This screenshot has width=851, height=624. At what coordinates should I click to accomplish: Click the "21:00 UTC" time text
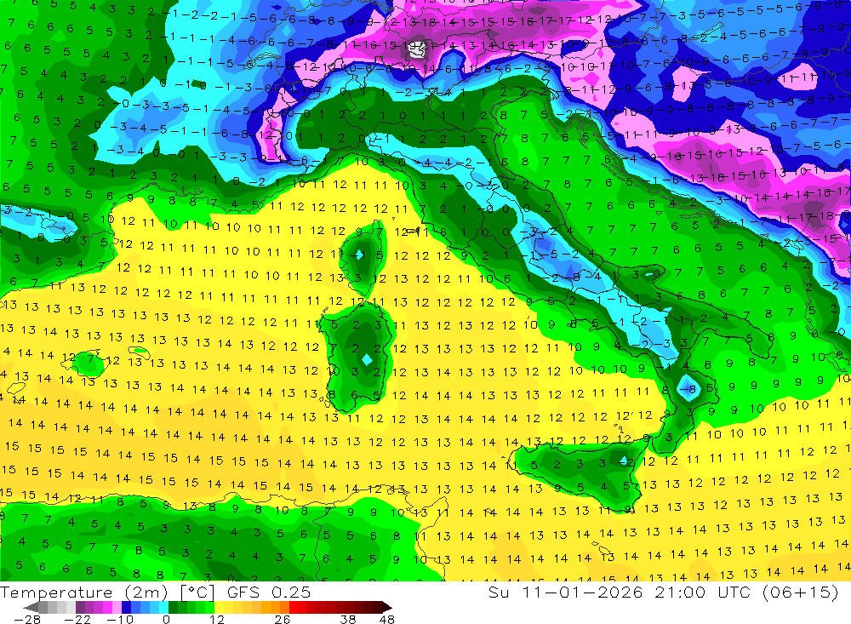pos(703,592)
